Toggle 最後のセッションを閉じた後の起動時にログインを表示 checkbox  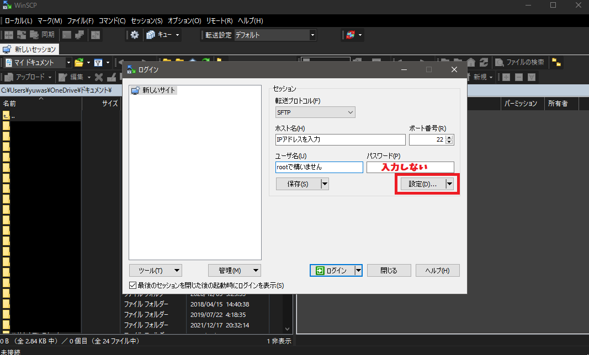coord(132,285)
